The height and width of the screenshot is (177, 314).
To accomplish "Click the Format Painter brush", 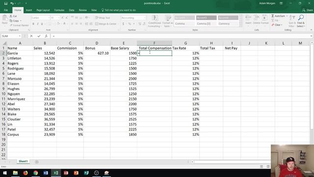I will tap(19, 25).
